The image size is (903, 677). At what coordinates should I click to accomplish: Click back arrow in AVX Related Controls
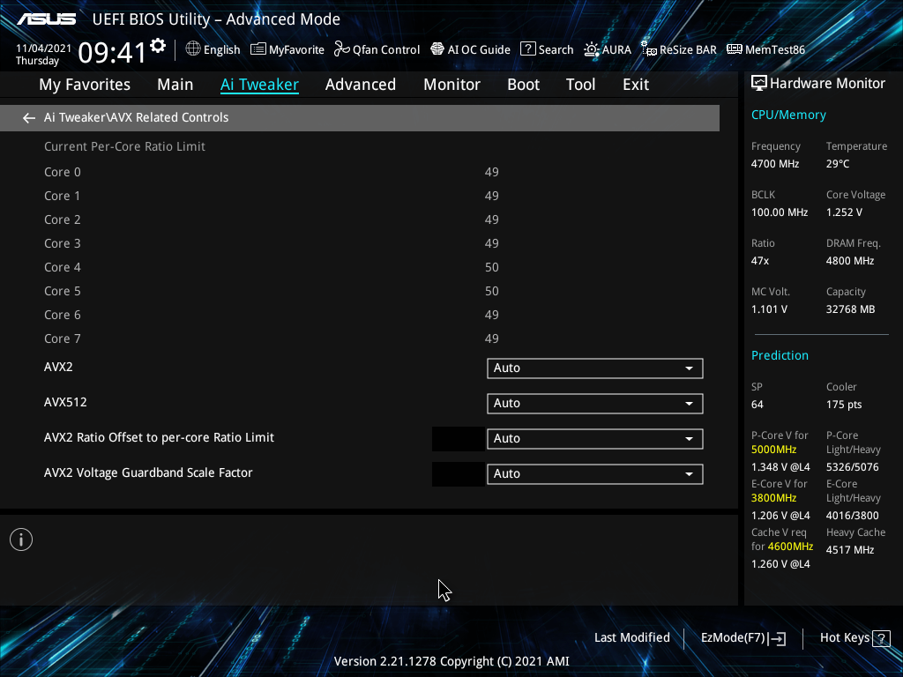coord(29,118)
